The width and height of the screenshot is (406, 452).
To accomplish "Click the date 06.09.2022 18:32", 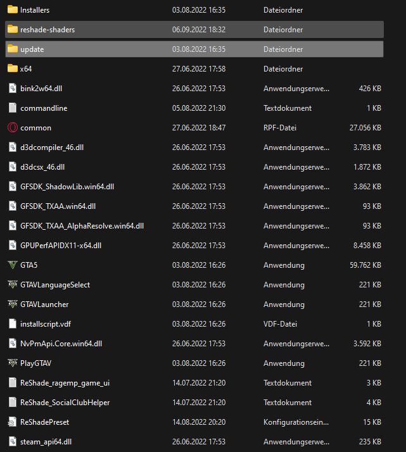I will coord(199,30).
